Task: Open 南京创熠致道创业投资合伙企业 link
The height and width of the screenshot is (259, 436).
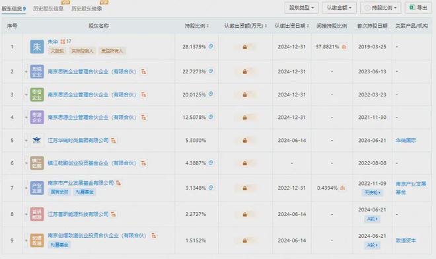Action: point(97,235)
